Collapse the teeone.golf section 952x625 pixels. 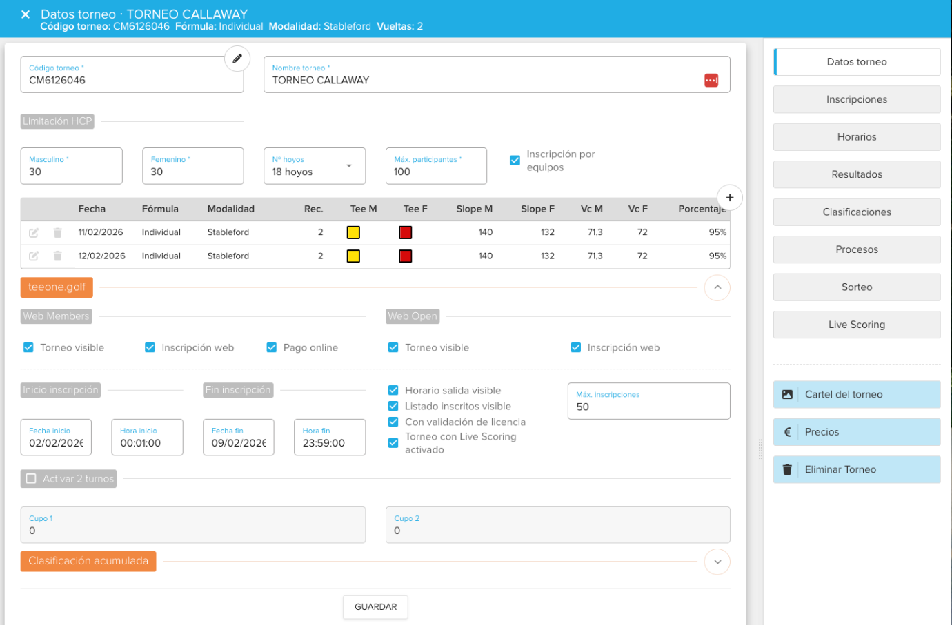tap(717, 287)
